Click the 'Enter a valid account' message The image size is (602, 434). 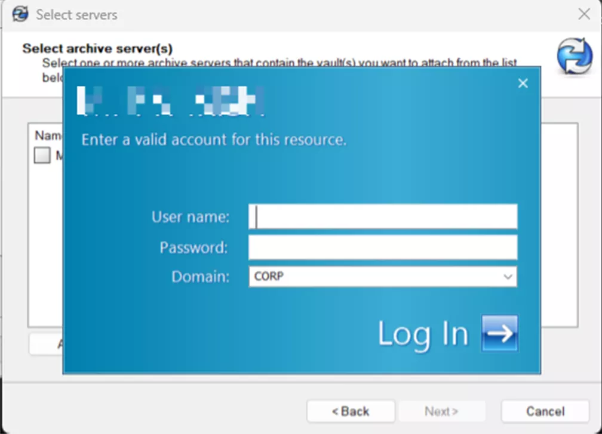(x=214, y=139)
